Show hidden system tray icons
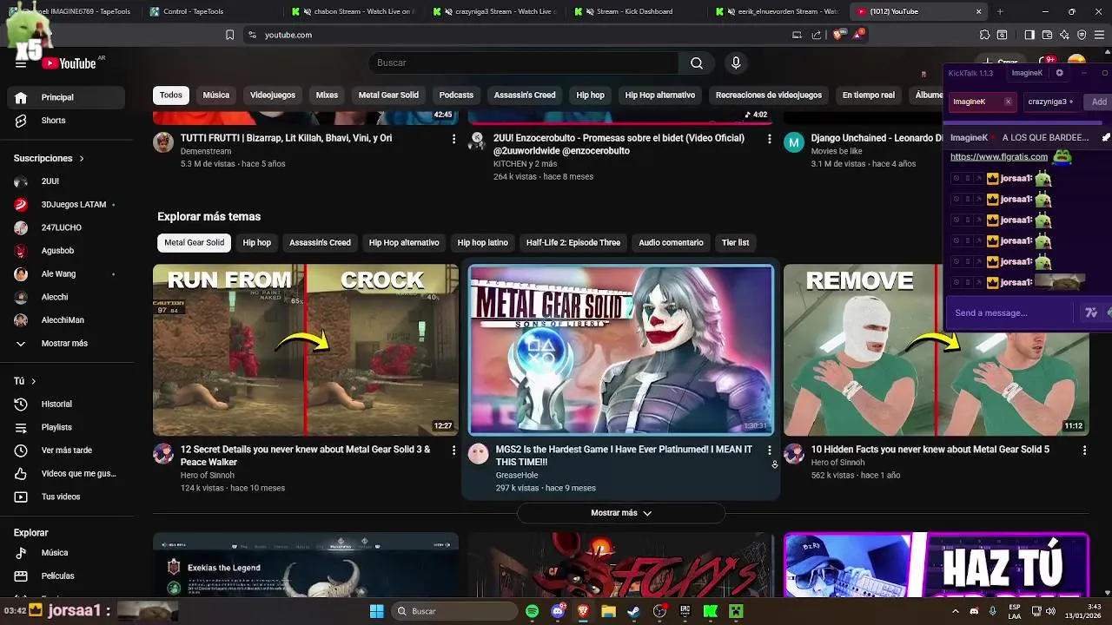The image size is (1112, 625). click(955, 611)
